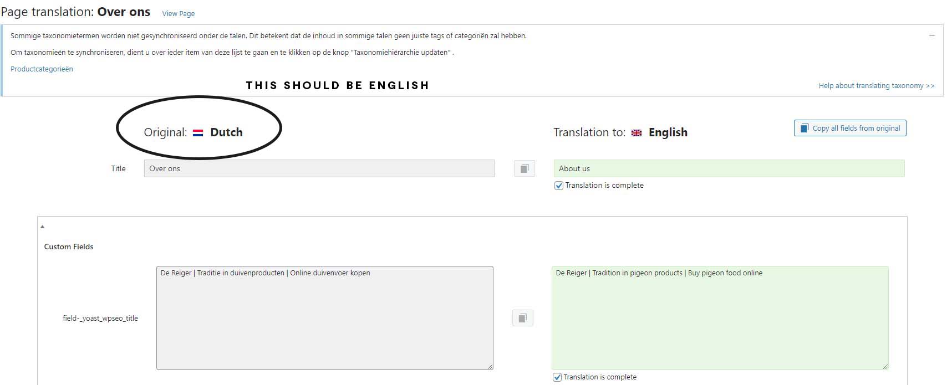Focus the English pigeon products SEO title textarea
947x385 pixels.
click(x=720, y=318)
